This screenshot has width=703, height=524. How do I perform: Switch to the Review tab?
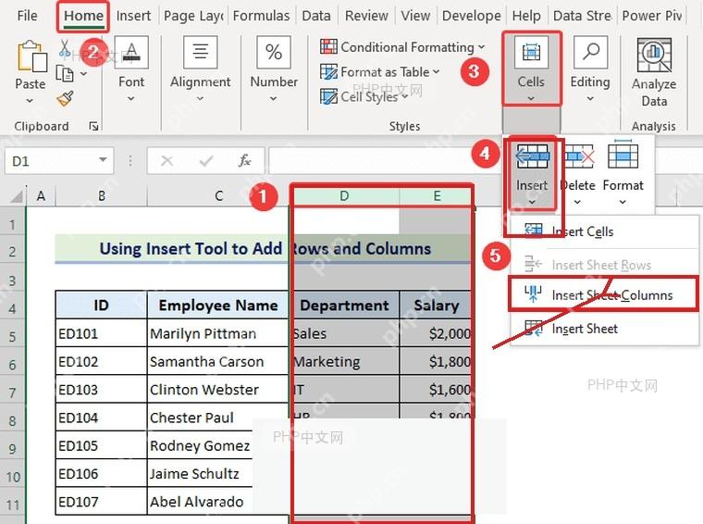(366, 16)
